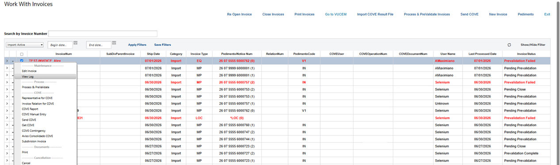Screen dimensions: 560x165
Task: Click the Apply Filters button
Action: click(137, 45)
